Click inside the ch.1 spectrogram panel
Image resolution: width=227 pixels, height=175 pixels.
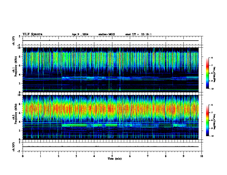pos(111,70)
